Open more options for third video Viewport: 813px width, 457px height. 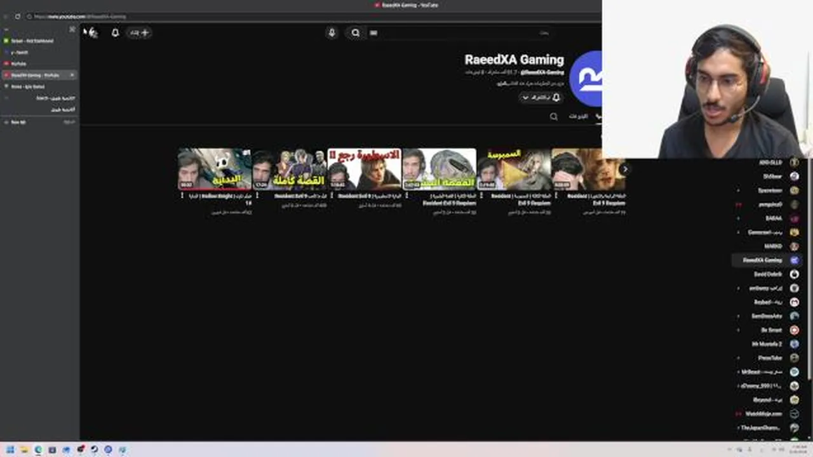(x=332, y=196)
